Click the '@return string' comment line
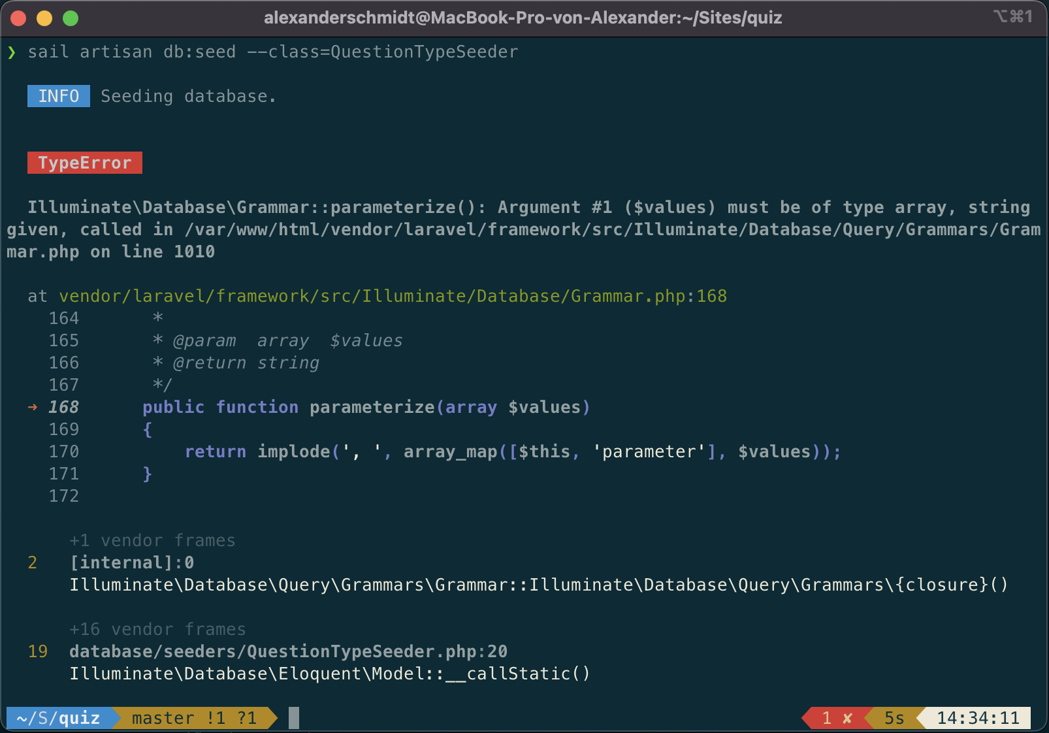This screenshot has width=1049, height=733. pos(236,363)
